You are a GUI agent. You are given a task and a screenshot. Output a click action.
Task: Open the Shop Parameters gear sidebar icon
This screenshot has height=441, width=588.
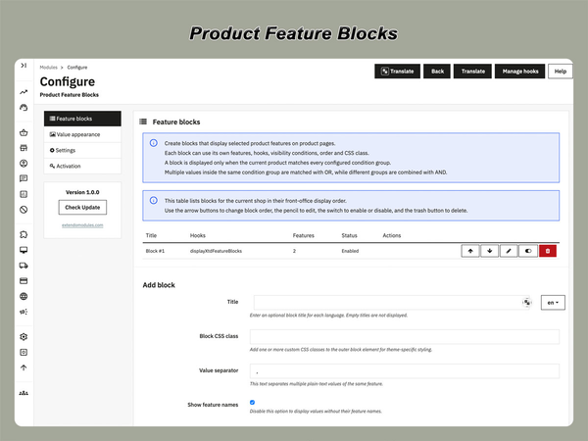(24, 337)
